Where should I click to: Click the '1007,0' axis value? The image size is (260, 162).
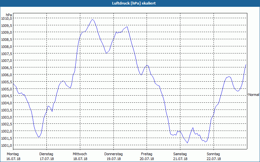click(x=6, y=61)
